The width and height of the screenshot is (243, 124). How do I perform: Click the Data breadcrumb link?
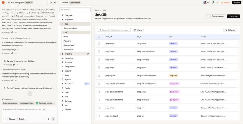pyautogui.click(x=96, y=10)
